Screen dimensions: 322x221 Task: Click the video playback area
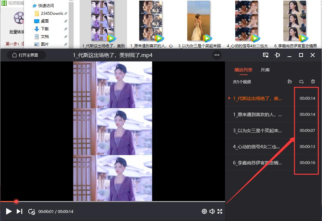pyautogui.click(x=112, y=131)
